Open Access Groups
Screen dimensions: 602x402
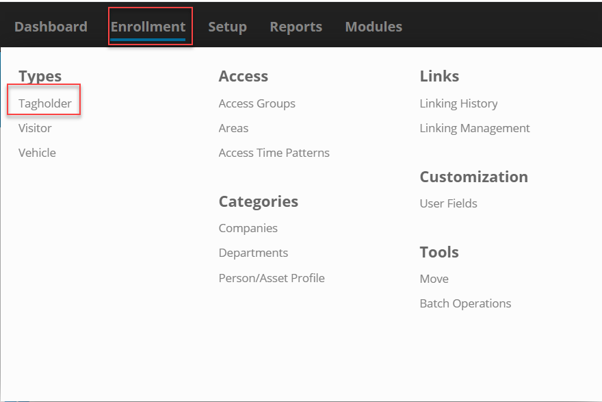[x=257, y=104]
